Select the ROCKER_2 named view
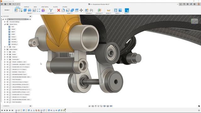This screenshot has height=113, width=201. [14, 44]
